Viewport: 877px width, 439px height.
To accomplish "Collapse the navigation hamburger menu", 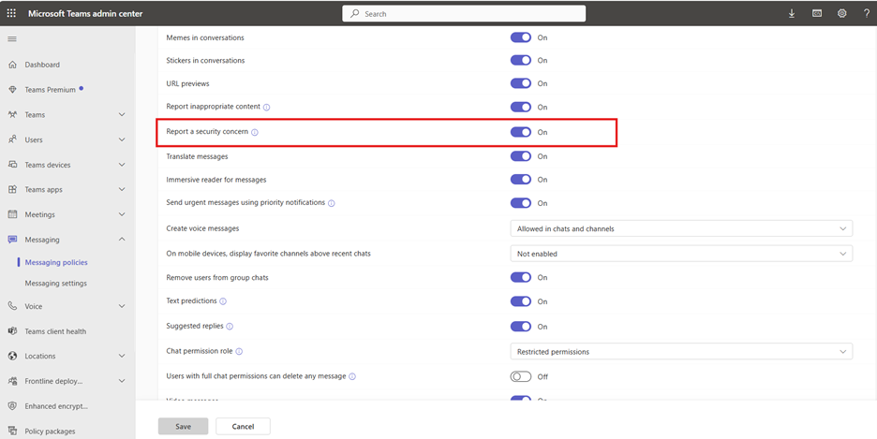I will pyautogui.click(x=12, y=39).
